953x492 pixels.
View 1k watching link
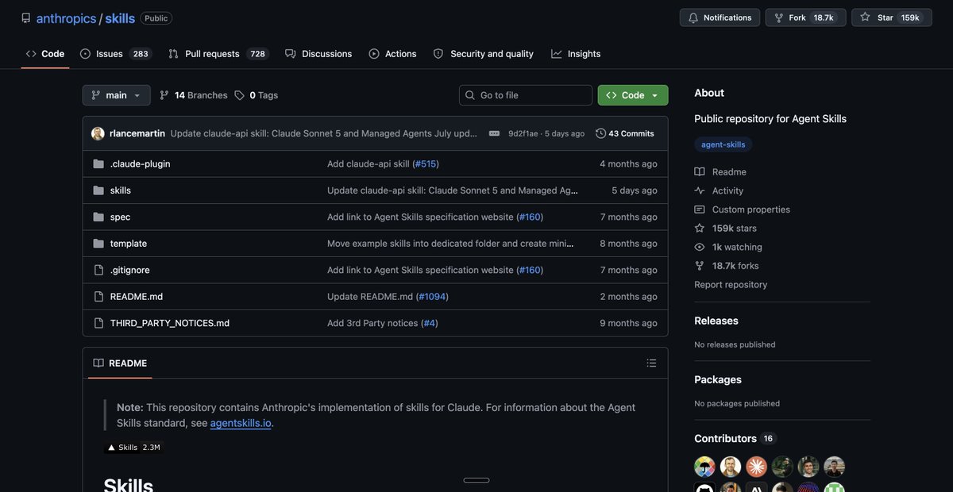coord(728,247)
